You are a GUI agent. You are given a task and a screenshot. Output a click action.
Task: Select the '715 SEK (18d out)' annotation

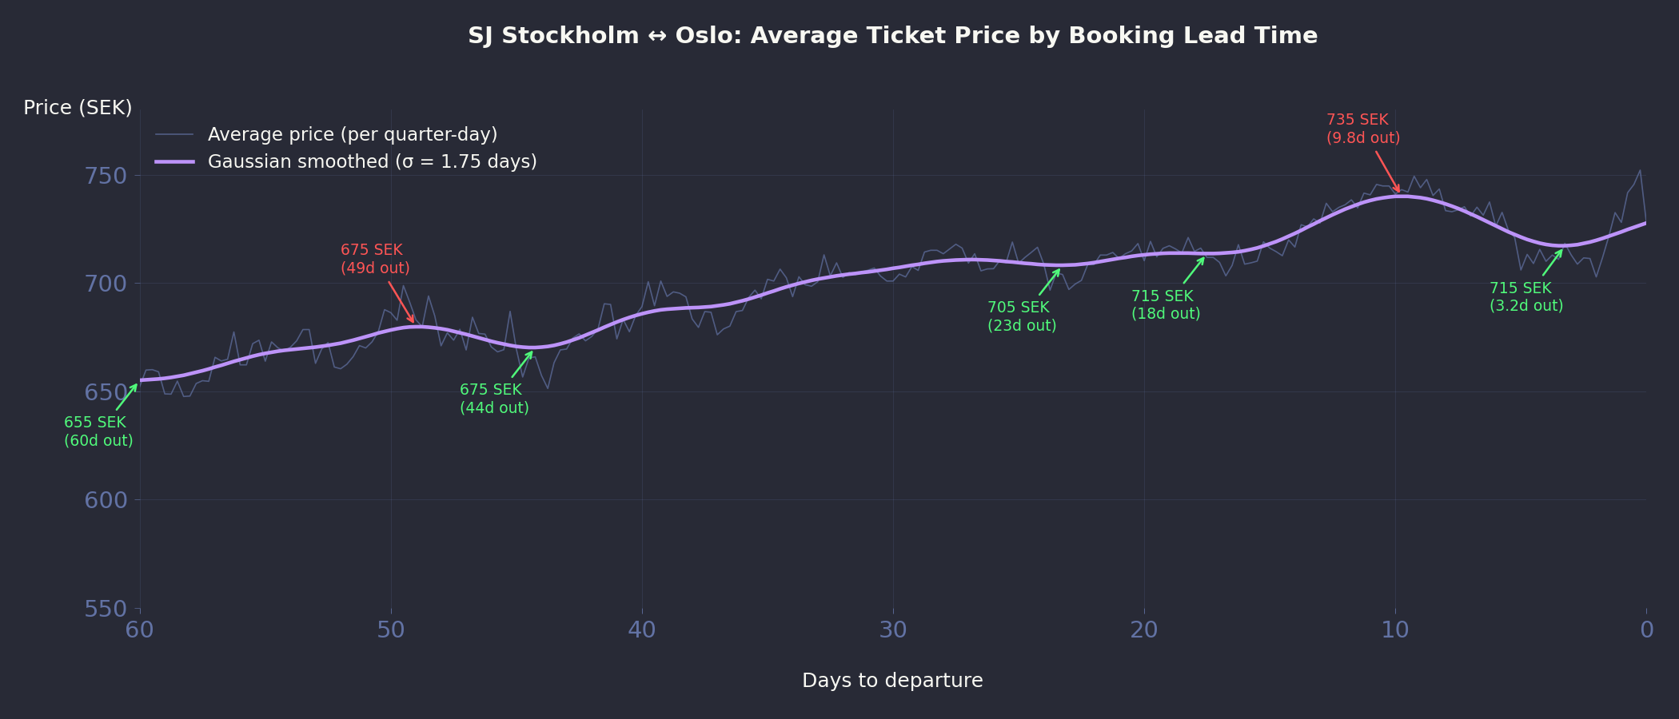coord(1166,305)
